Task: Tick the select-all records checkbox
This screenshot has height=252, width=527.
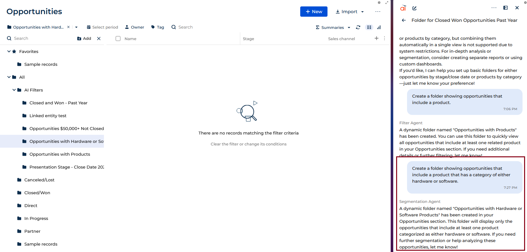Action: point(118,39)
